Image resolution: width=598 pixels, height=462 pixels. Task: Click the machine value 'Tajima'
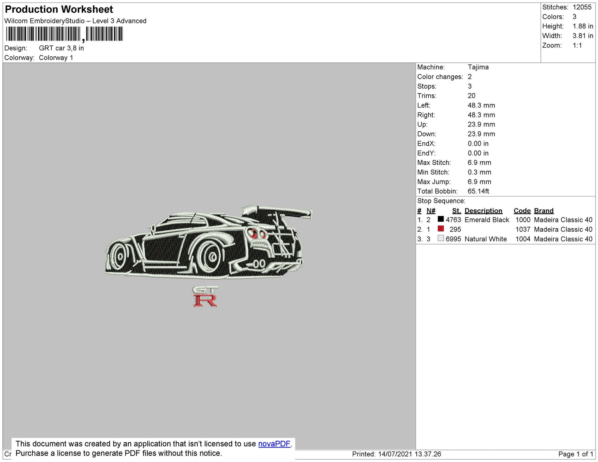[x=478, y=67]
